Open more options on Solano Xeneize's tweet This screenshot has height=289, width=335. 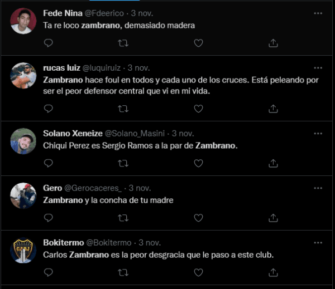[318, 134]
